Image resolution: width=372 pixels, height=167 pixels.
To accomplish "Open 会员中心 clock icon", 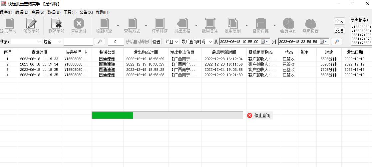I will (x=288, y=23).
